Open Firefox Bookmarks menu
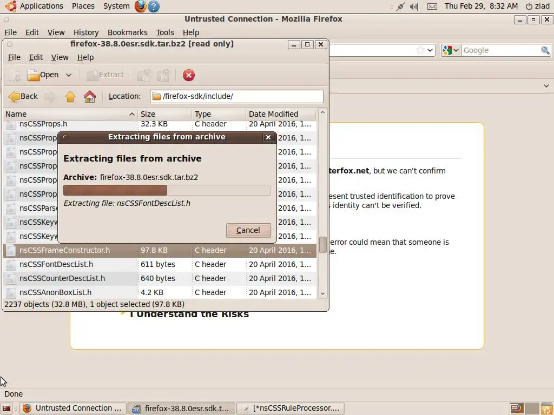The image size is (554, 415). point(128,32)
